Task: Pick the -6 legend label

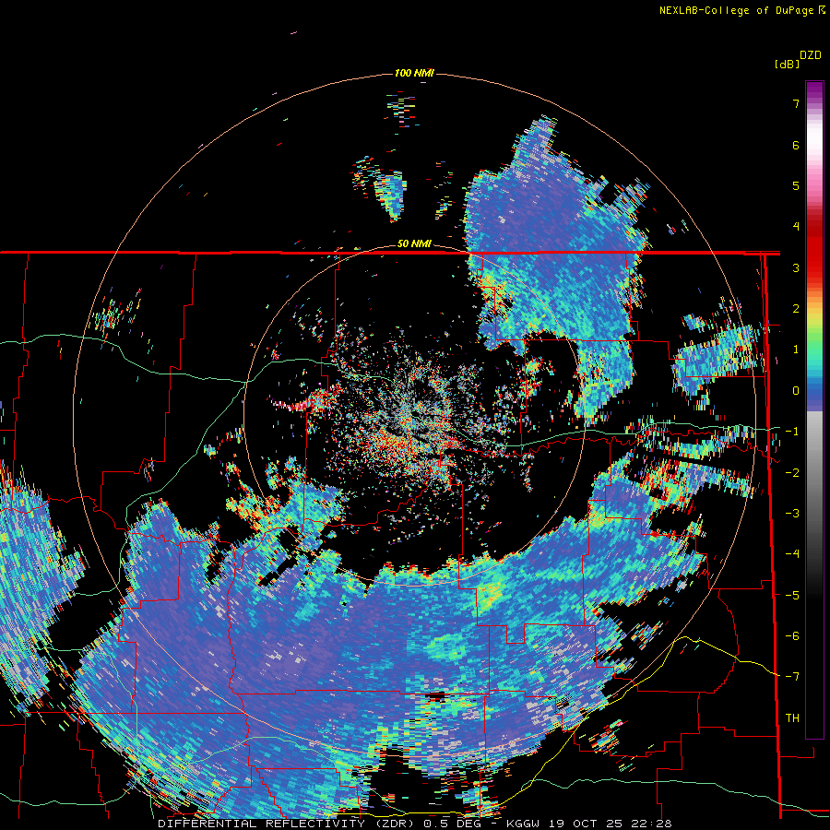Action: [792, 635]
